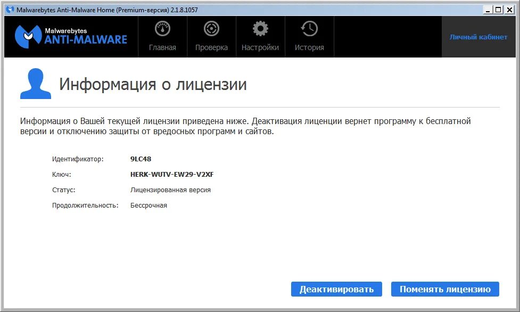Click the Статус: label

[x=64, y=190]
